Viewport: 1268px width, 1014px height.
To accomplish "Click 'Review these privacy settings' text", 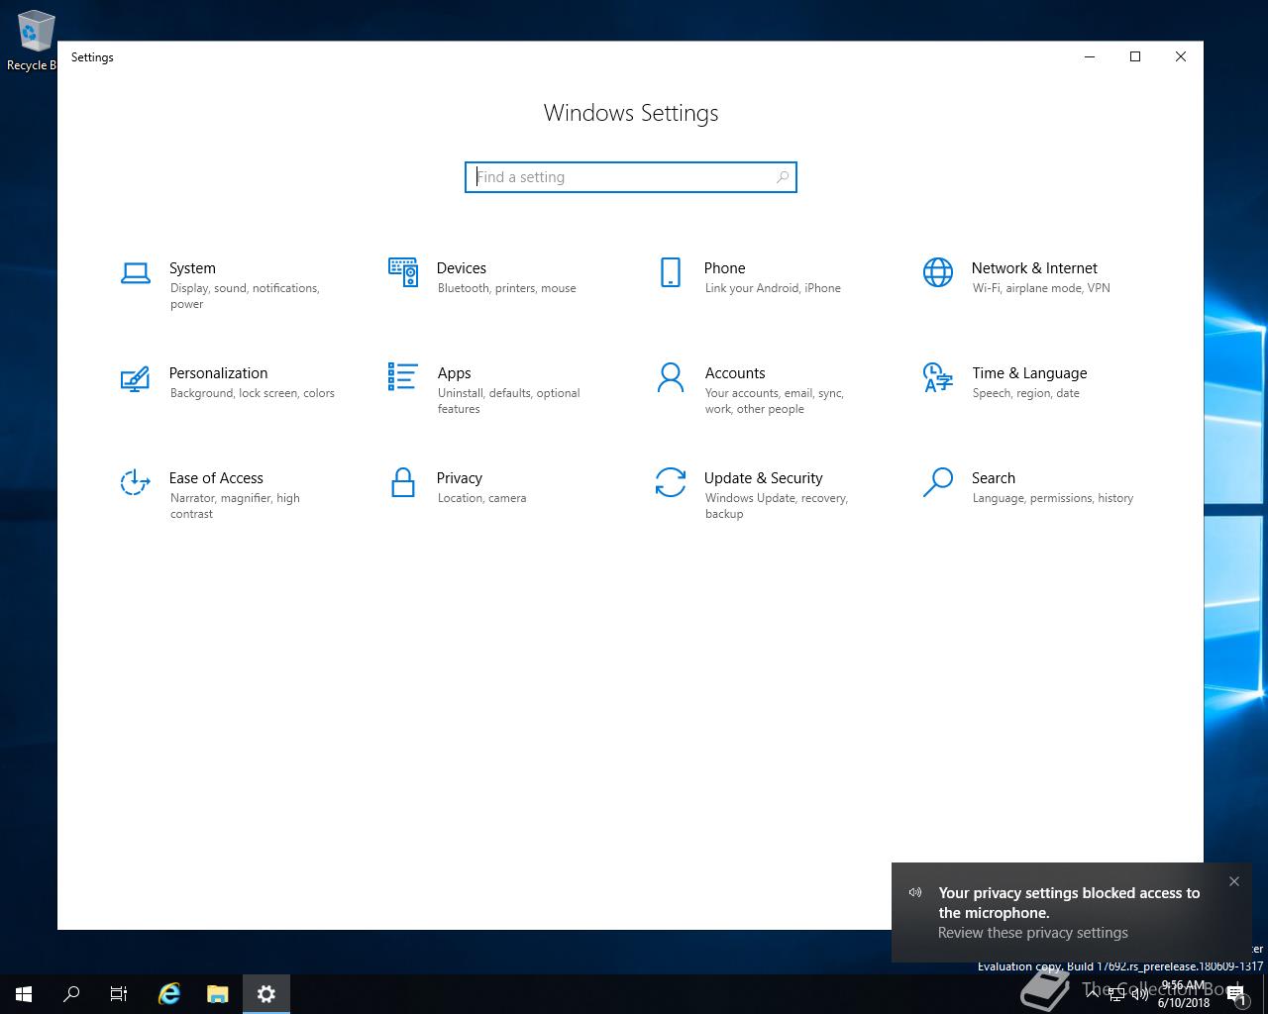I will pos(1033,933).
